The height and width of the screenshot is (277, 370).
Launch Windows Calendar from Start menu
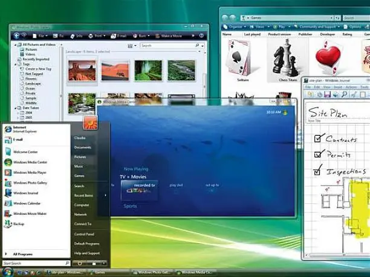22,203
